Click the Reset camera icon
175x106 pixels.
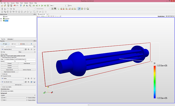[x=52, y=8]
